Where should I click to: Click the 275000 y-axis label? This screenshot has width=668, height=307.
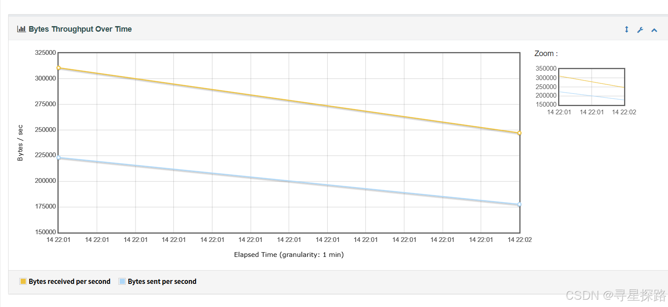(x=45, y=104)
